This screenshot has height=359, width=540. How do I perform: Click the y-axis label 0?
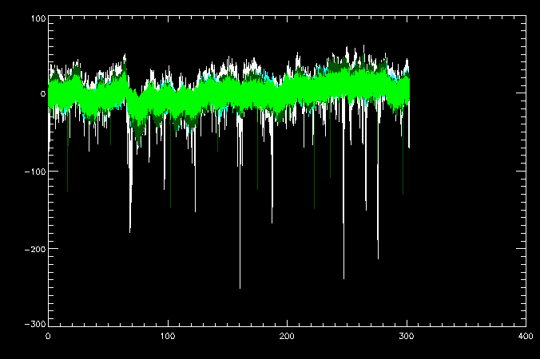tap(43, 93)
